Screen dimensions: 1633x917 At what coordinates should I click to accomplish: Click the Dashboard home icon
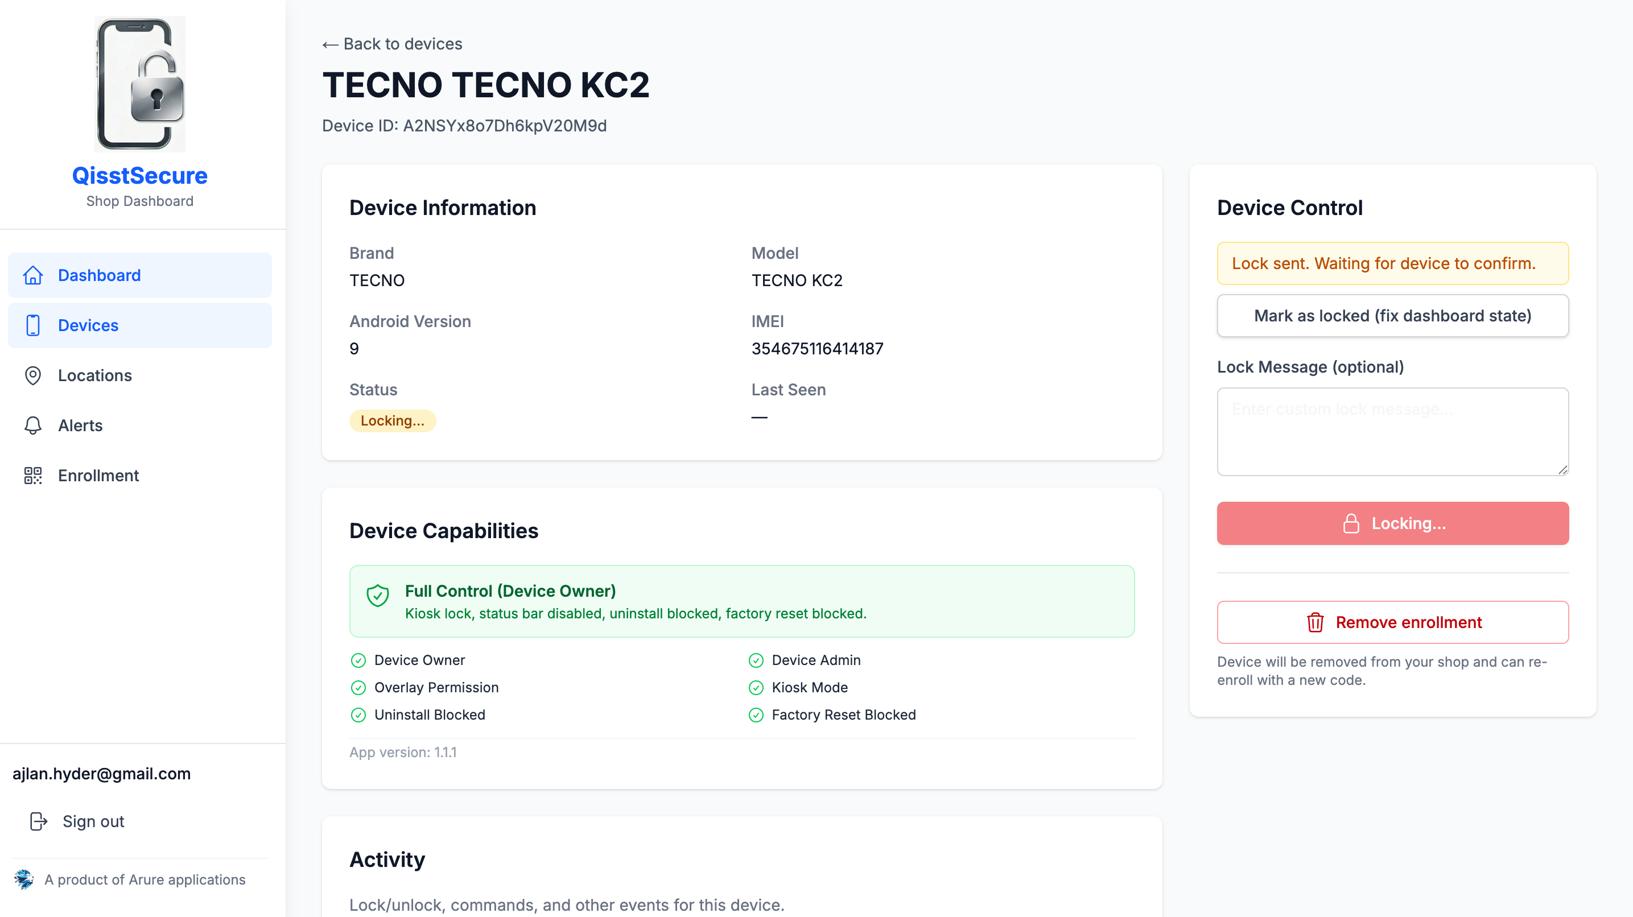click(33, 275)
